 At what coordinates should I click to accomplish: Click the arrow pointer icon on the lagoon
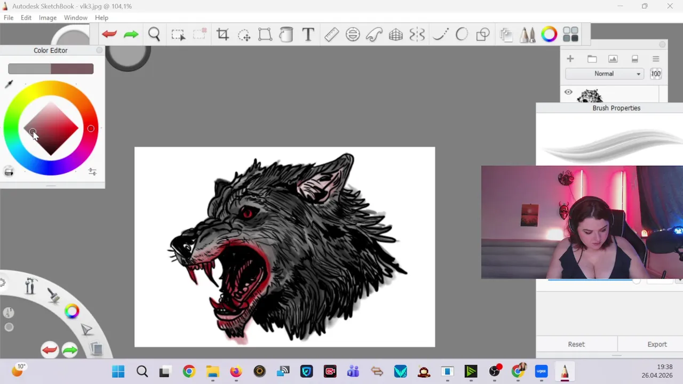coord(86,330)
